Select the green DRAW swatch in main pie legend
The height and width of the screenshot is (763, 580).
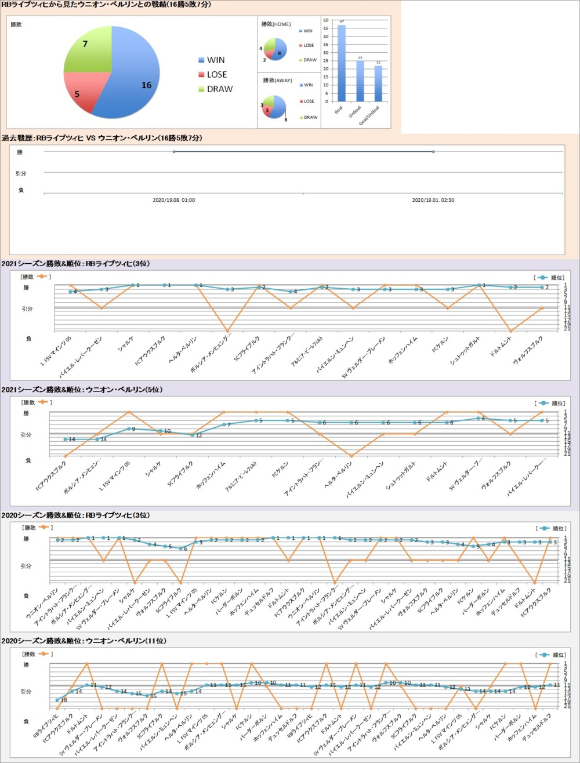tap(201, 89)
